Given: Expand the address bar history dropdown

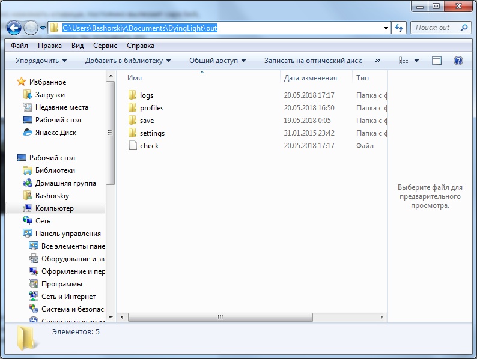Looking at the screenshot, I should [386, 28].
